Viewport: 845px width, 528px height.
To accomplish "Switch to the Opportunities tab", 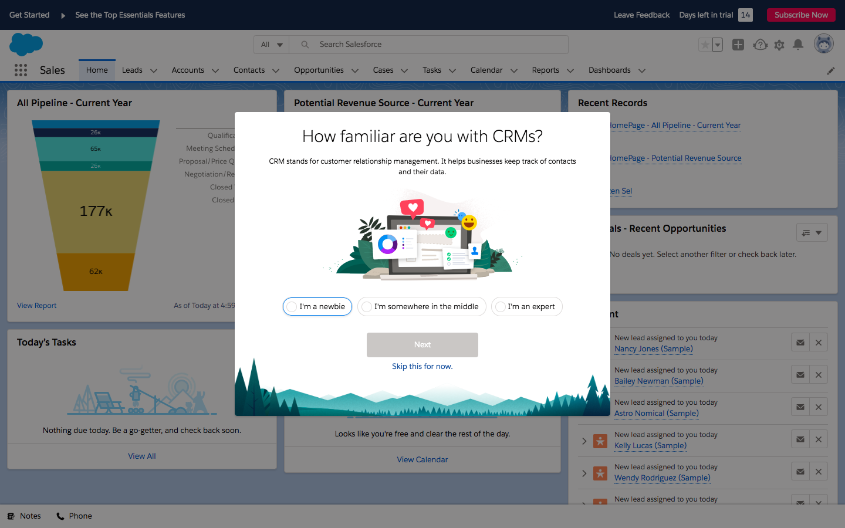I will [x=319, y=70].
